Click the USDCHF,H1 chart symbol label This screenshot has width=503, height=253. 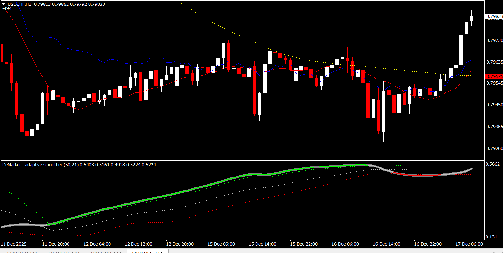click(19, 4)
